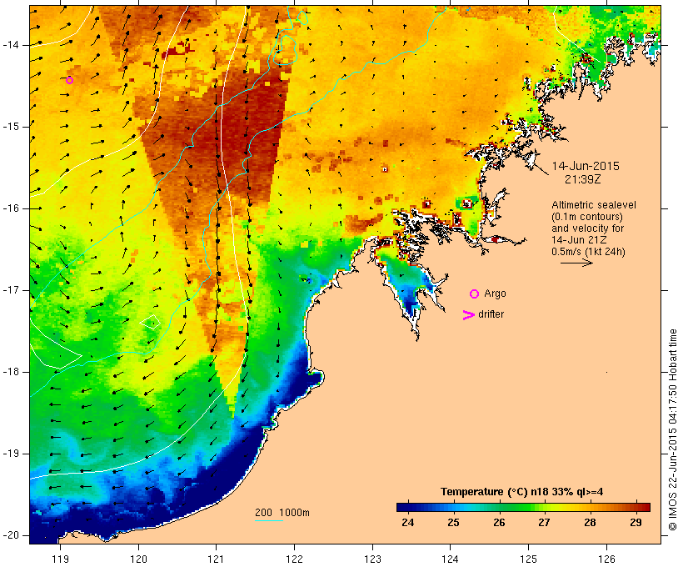Click the velocity scale reference arrow
This screenshot has width=683, height=567.
(576, 263)
